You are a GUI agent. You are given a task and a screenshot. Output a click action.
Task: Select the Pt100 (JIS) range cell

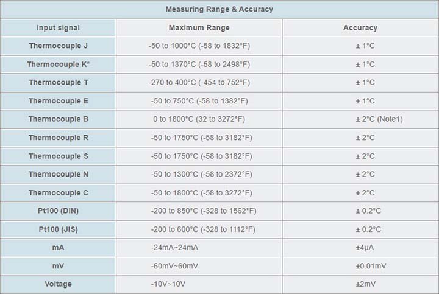click(x=203, y=229)
